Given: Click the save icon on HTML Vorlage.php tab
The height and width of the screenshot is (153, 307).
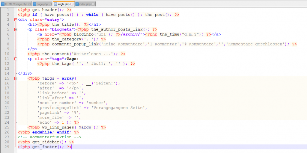Looking at the screenshot, I should pyautogui.click(x=3, y=4).
